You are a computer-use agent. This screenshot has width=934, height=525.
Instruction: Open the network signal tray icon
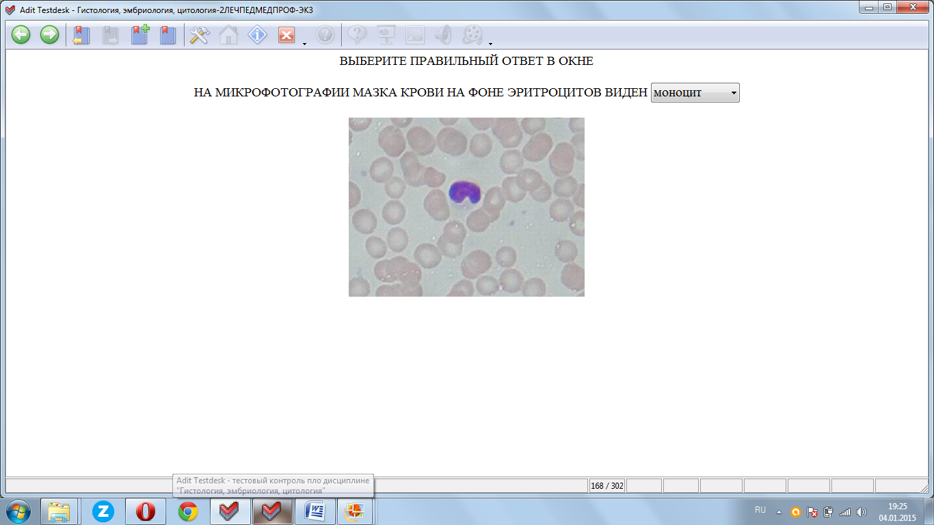pos(845,511)
